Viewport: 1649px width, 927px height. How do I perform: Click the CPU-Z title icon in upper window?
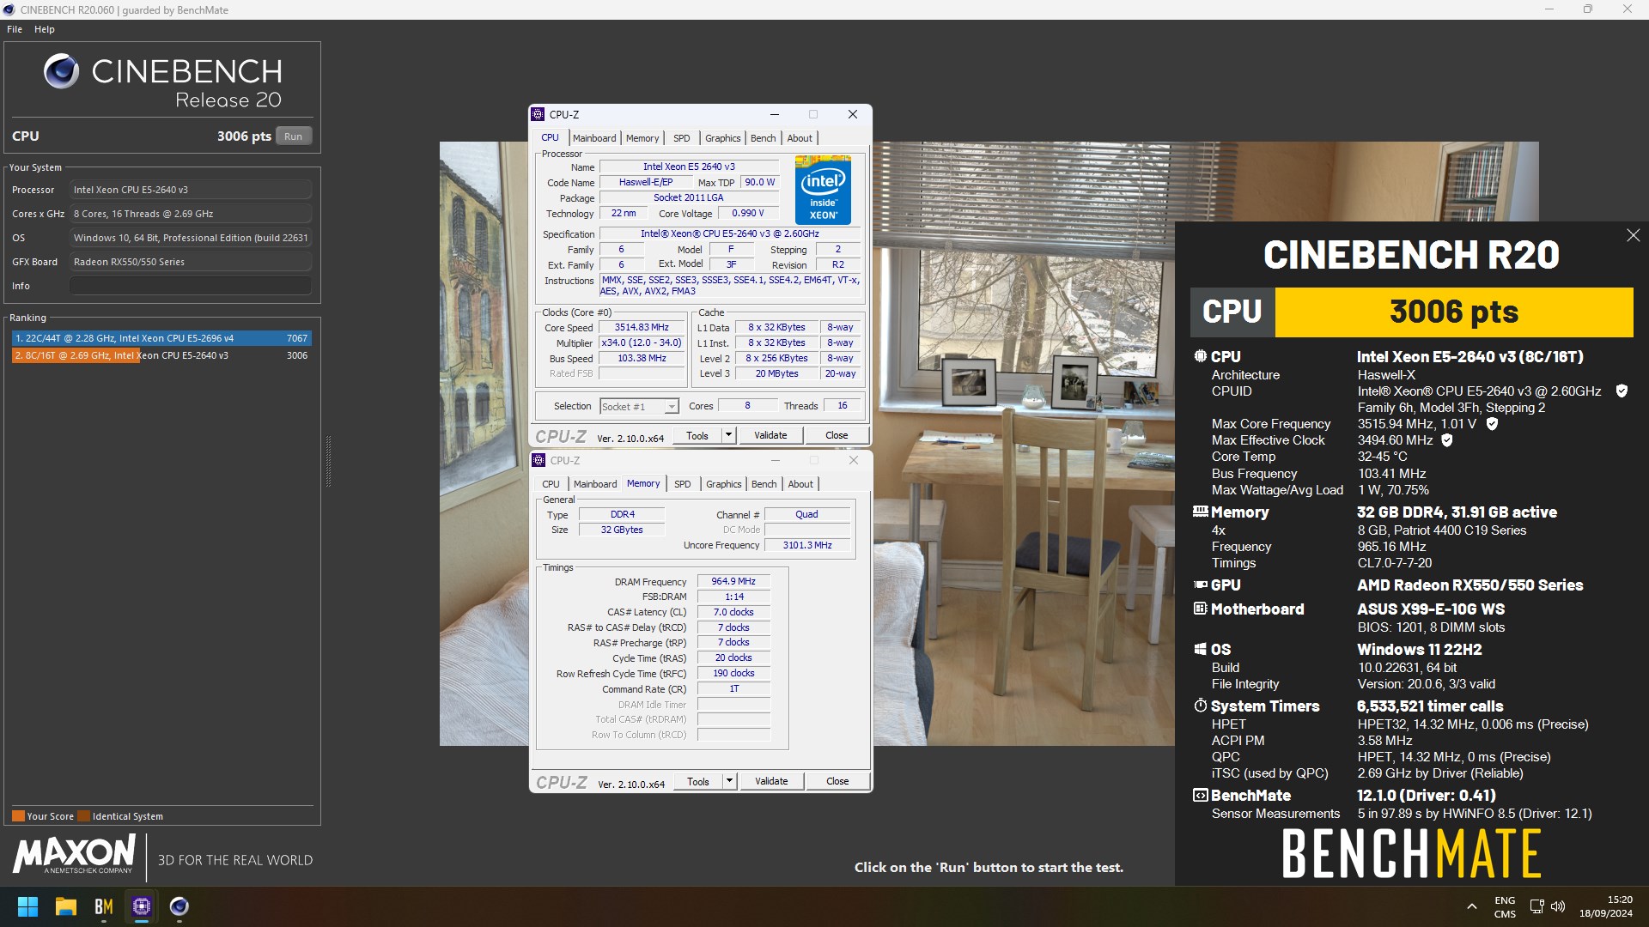pyautogui.click(x=538, y=114)
